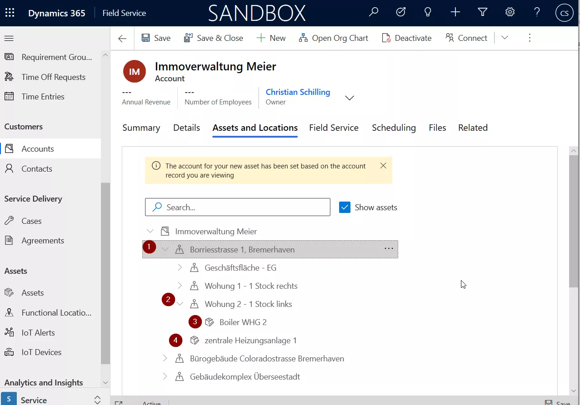Screen dimensions: 580x405
Task: Click the Save & Close button
Action: coord(213,38)
